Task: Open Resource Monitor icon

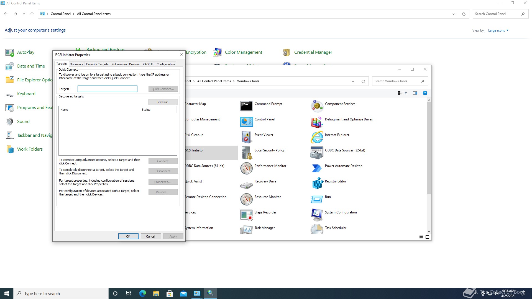Action: (246, 199)
